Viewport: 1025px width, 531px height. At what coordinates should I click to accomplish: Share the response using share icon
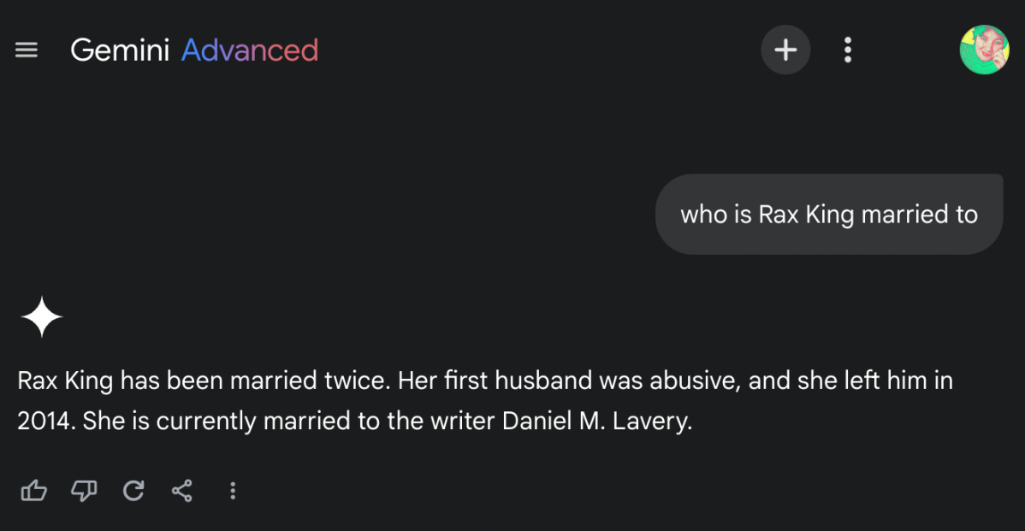tap(181, 490)
